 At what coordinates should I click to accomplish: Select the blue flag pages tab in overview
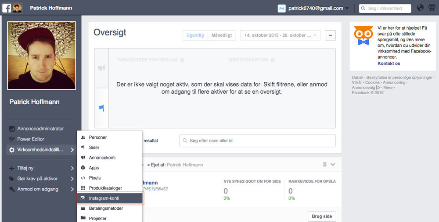[x=101, y=108]
